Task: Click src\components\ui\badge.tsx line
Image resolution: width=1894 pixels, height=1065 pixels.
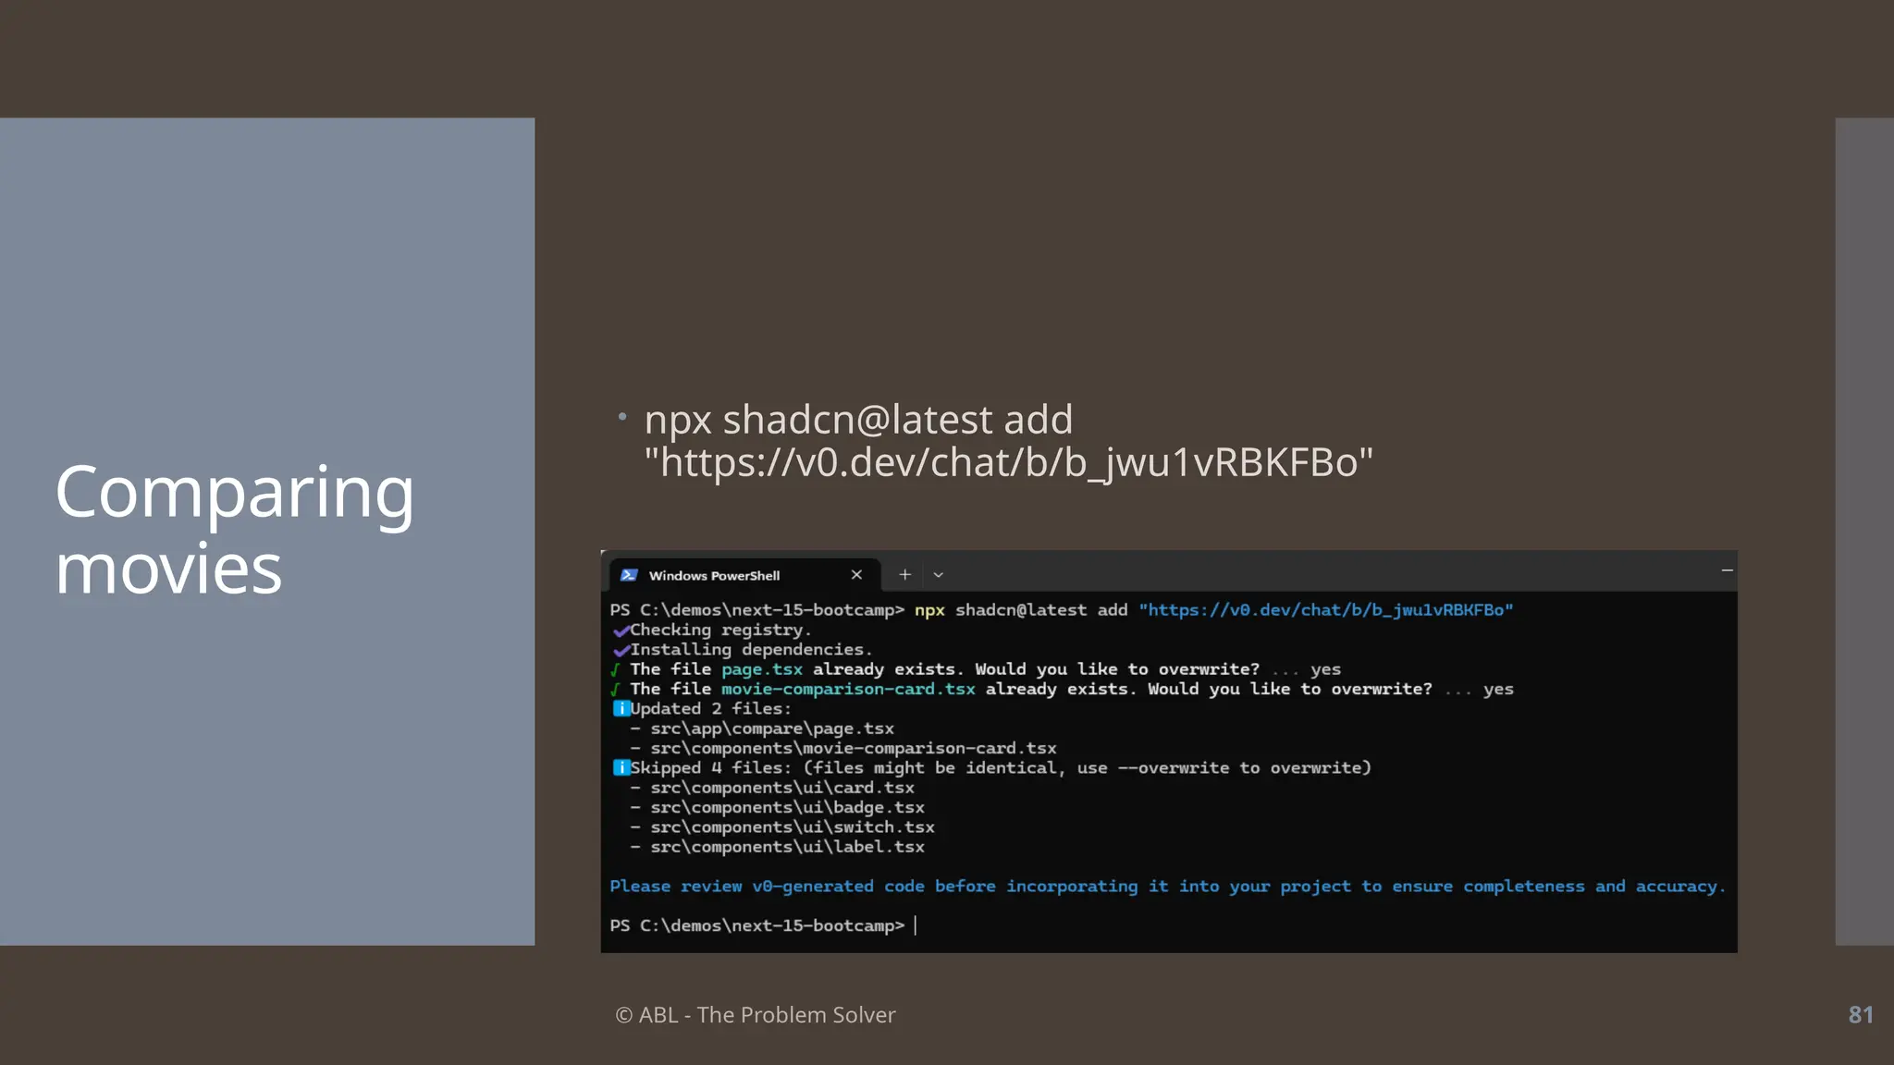Action: [787, 807]
